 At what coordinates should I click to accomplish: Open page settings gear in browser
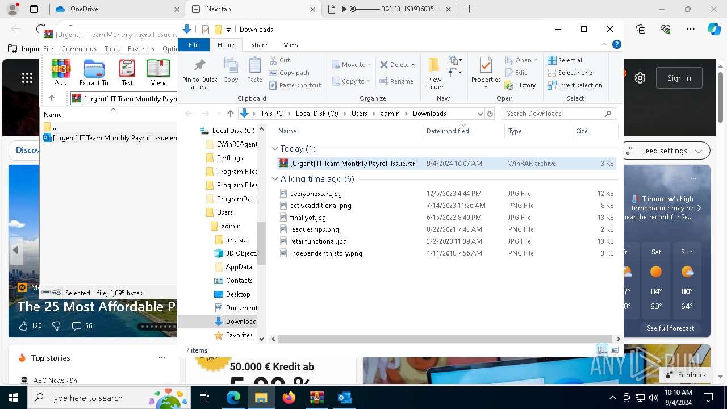coord(640,78)
